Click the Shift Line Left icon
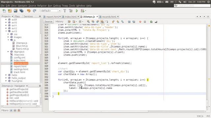Viewport: 211px width, 118px height. click(x=129, y=22)
